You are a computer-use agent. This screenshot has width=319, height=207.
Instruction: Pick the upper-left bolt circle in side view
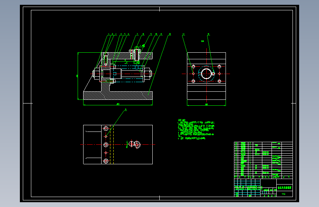194,66
